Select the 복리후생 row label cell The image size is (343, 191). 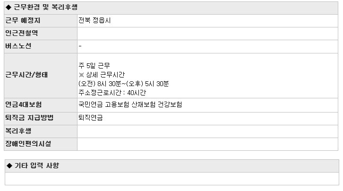pos(41,131)
